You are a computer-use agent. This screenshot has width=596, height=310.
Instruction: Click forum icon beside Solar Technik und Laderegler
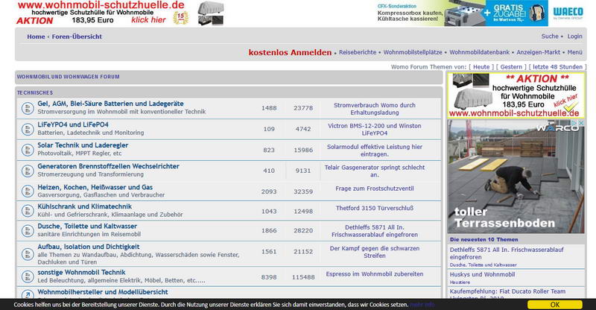[26, 149]
